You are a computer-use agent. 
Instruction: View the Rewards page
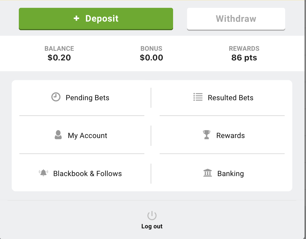click(231, 135)
